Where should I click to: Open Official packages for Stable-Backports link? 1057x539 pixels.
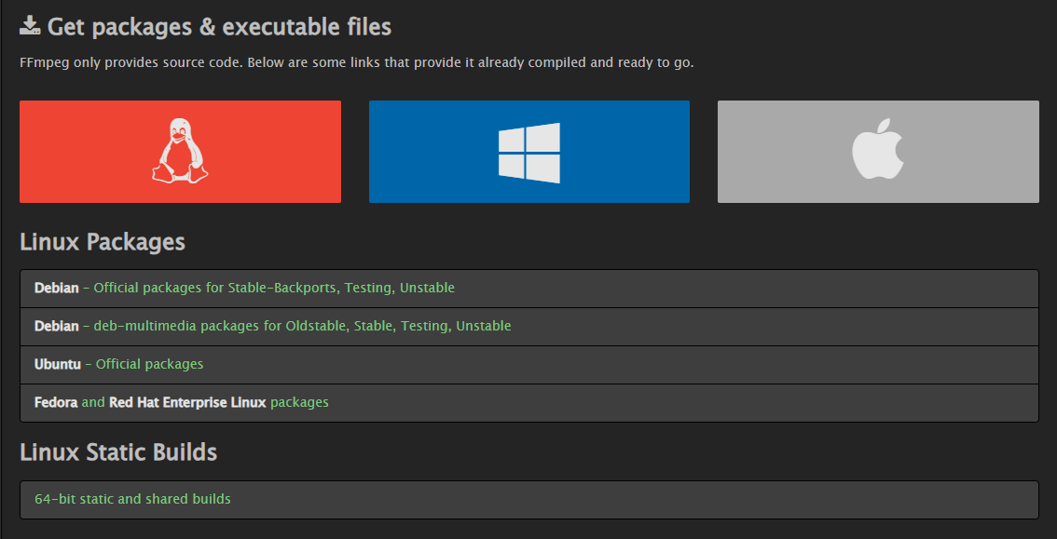pyautogui.click(x=274, y=288)
